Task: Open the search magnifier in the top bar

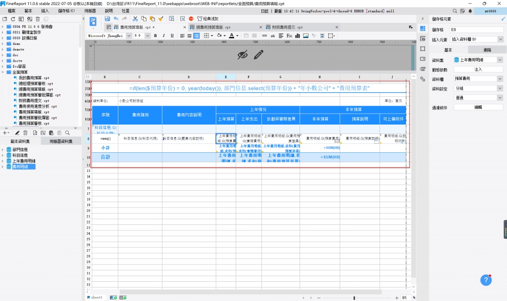Action: [455, 11]
